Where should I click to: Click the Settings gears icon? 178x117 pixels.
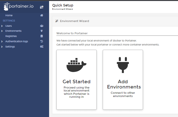pos(42,46)
